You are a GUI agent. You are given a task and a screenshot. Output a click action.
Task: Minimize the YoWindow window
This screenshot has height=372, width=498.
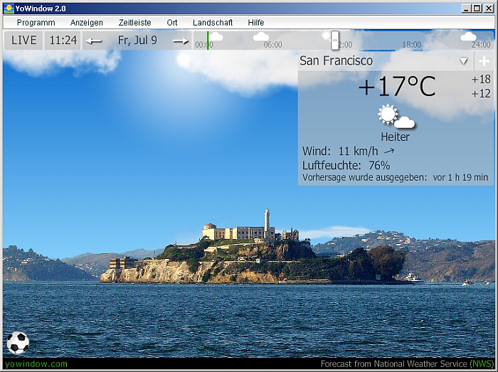466,9
